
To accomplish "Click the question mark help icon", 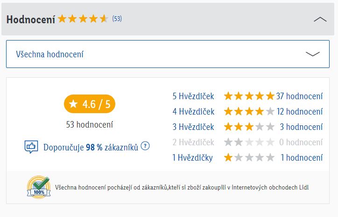I will [x=145, y=146].
